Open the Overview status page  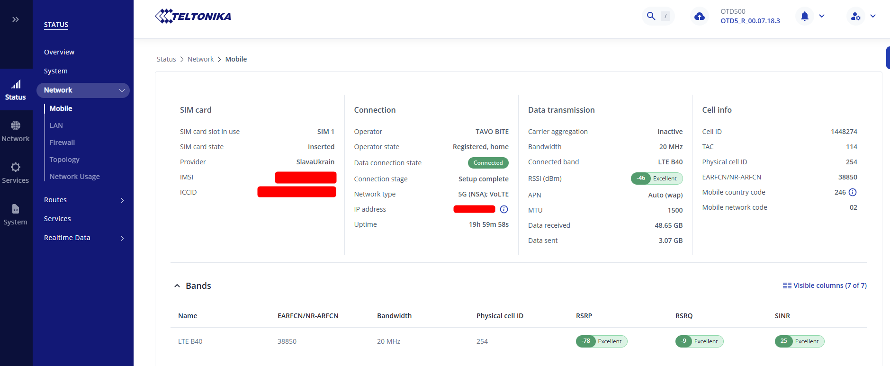[x=59, y=52]
